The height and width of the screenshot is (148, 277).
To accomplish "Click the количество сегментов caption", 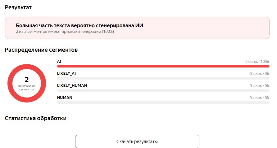I will (26, 88).
